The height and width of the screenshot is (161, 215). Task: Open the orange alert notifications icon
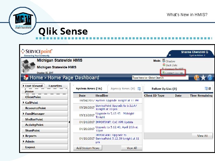pos(196,78)
